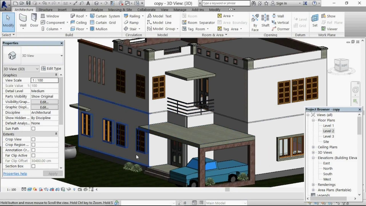
Task: Click the View Scale 1 : 100 field
Action: point(44,80)
